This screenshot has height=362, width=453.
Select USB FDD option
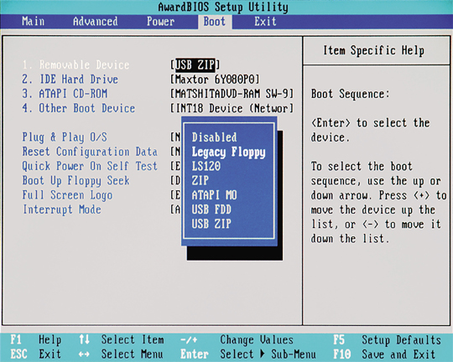(211, 209)
